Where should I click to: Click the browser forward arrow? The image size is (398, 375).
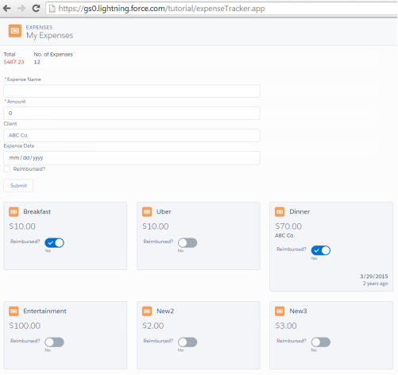(x=21, y=9)
